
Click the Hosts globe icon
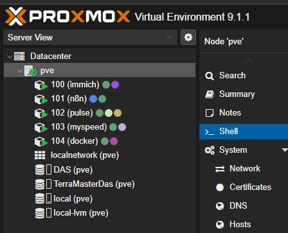click(220, 225)
